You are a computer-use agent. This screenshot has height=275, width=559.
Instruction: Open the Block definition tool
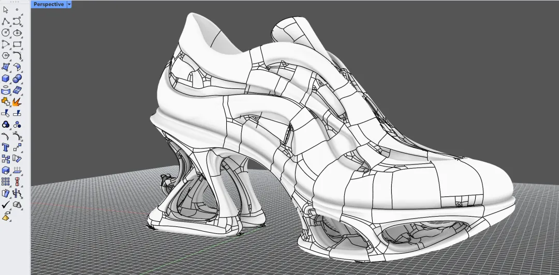(x=6, y=193)
